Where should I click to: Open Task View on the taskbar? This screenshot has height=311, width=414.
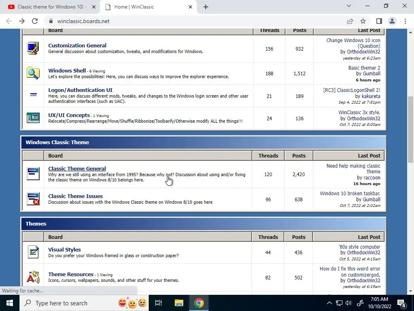158,303
